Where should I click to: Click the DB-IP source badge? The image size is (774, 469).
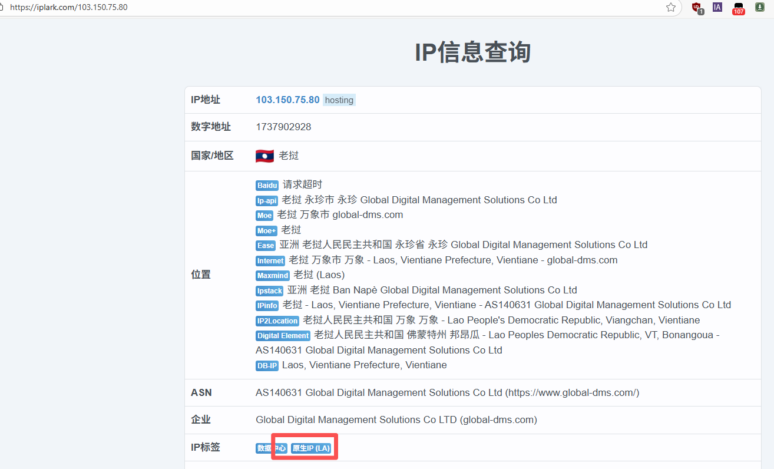[x=267, y=366]
